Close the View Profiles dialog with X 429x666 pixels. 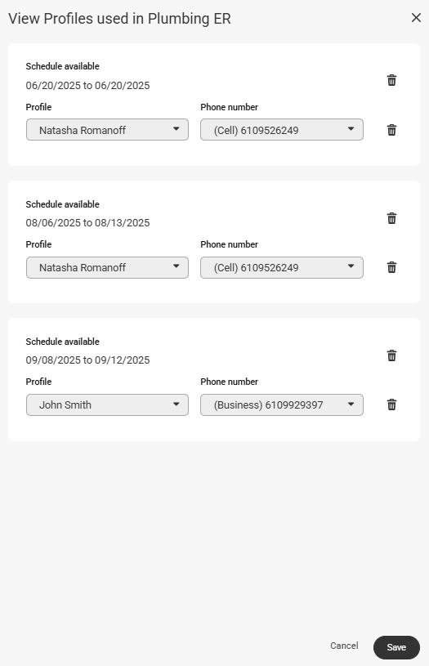(x=416, y=17)
